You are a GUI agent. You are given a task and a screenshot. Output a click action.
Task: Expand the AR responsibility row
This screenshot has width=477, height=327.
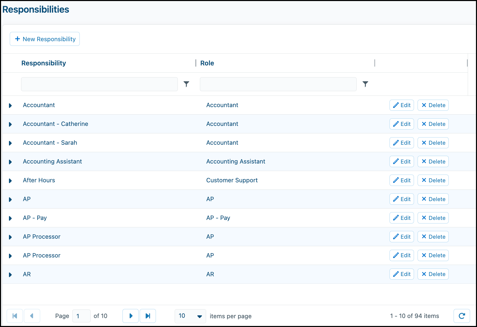[10, 274]
